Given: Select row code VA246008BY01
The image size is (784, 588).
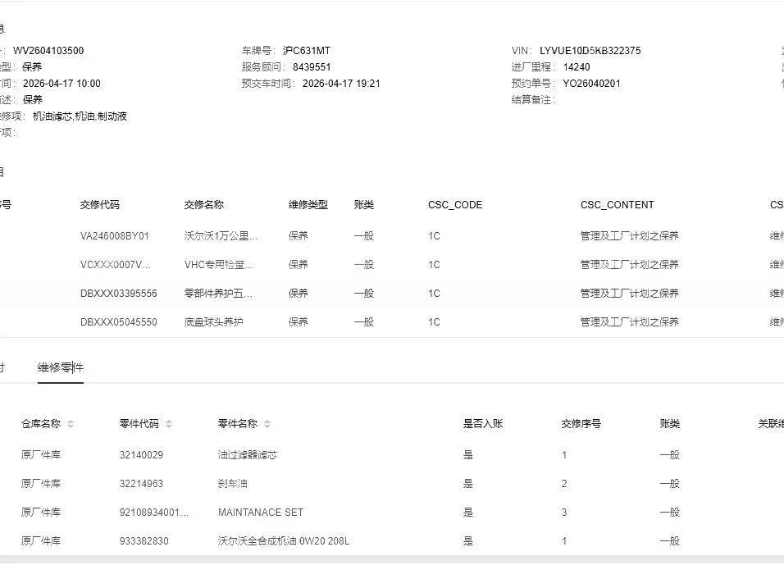Looking at the screenshot, I should 115,236.
